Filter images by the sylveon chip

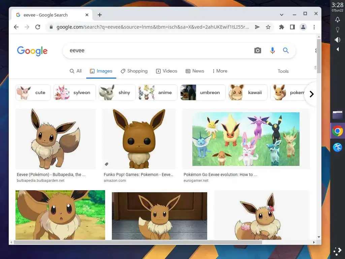click(x=75, y=92)
